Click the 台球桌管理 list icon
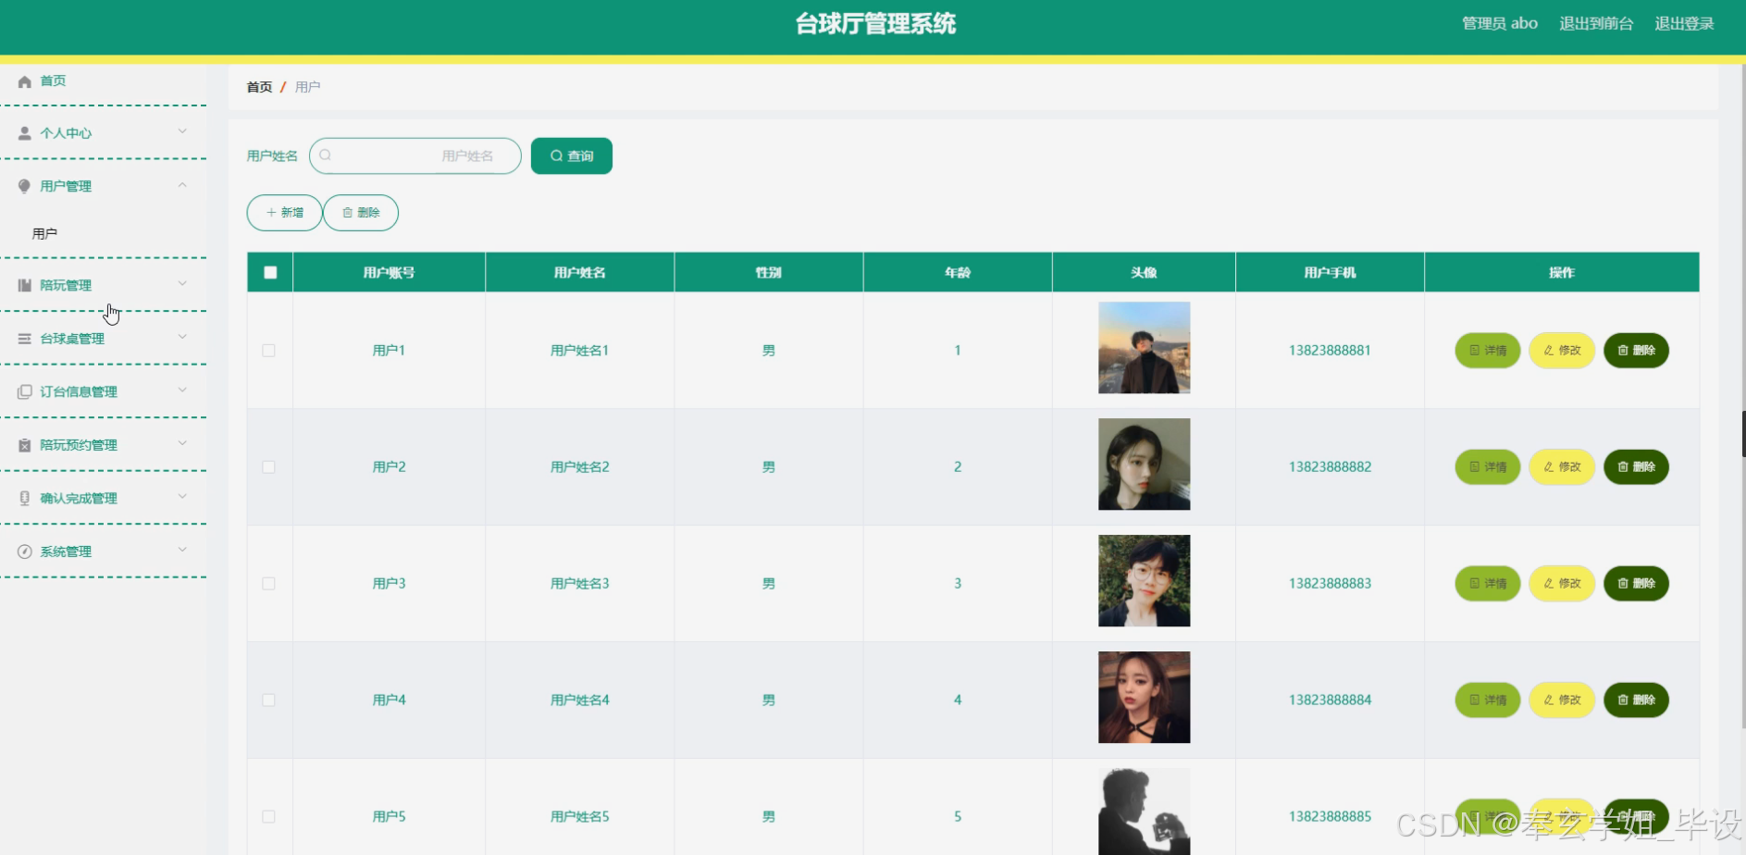 click(x=24, y=338)
